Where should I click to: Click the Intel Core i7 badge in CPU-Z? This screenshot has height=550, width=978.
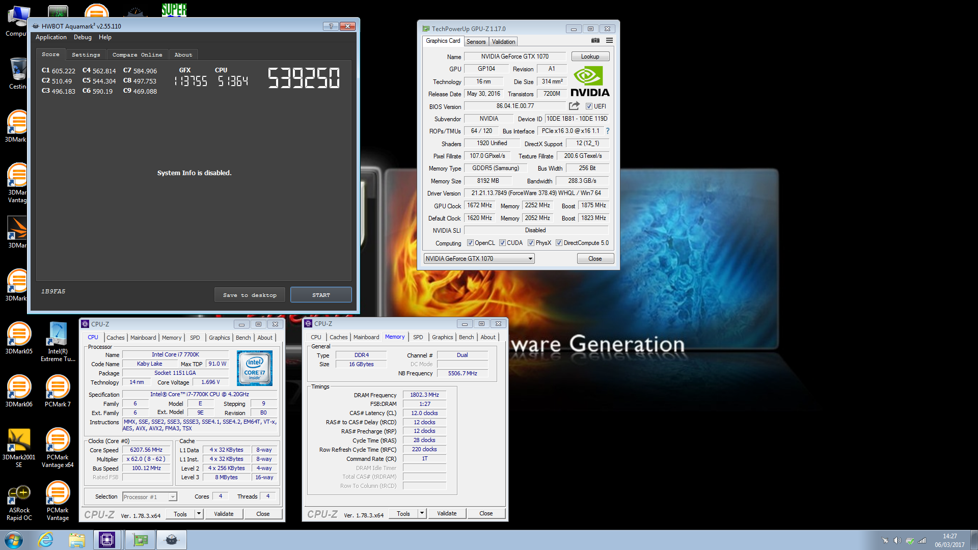pyautogui.click(x=255, y=368)
